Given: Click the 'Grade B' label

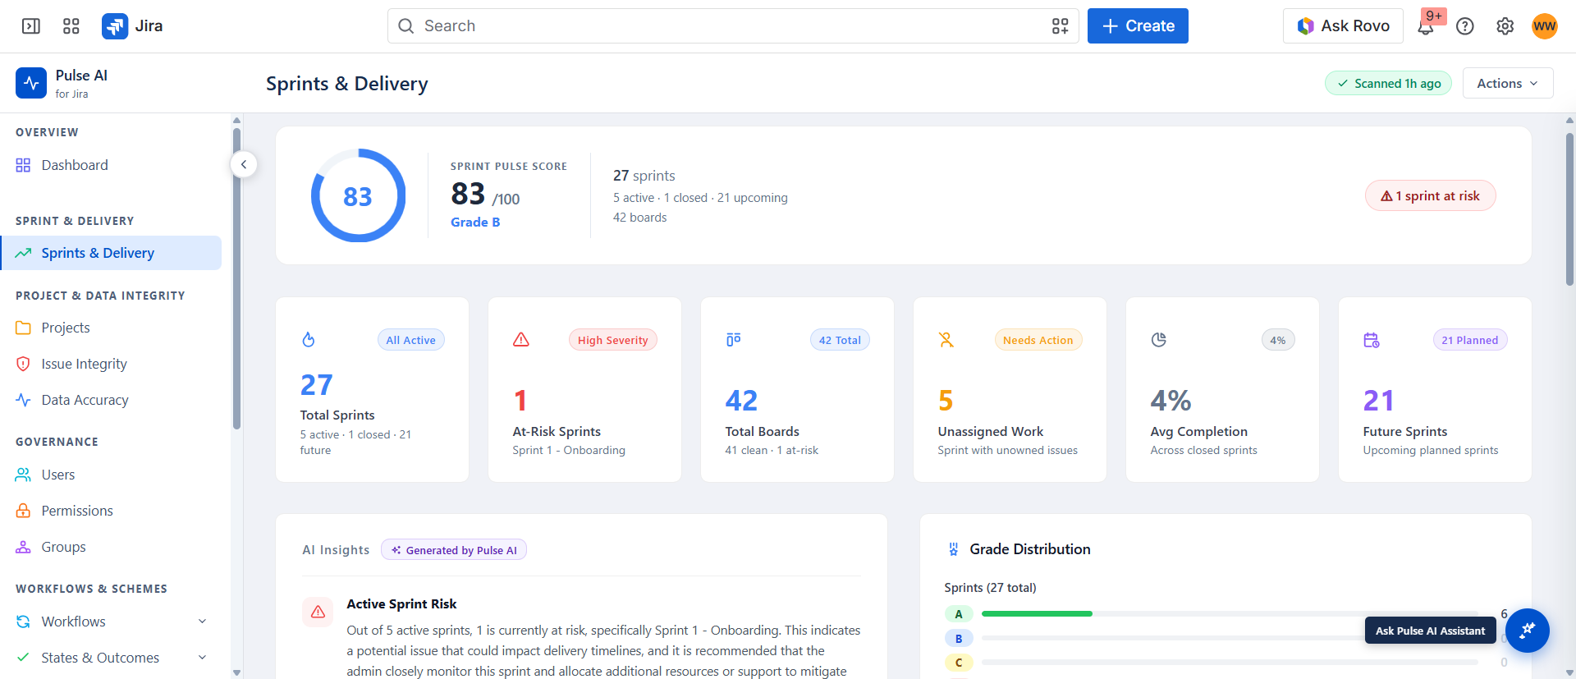Looking at the screenshot, I should tap(475, 223).
